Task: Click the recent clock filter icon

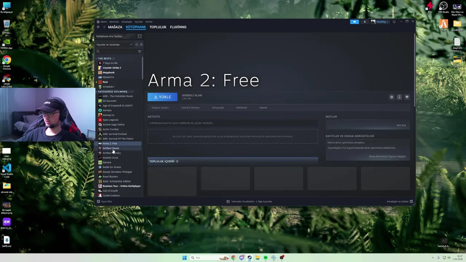Action: 137,44
